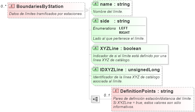Viewport: 195px width, 112px height.
Task: Click 'Nombre del límite.' description
Action: pos(108,11)
